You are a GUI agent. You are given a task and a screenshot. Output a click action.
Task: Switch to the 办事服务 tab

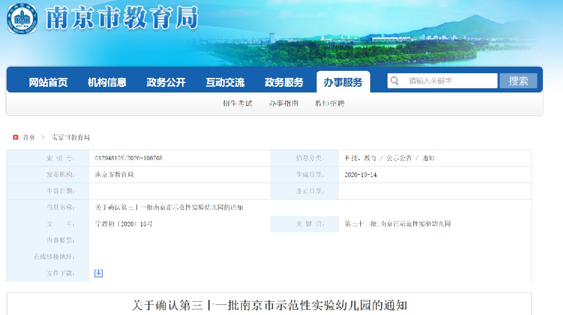[x=343, y=83]
